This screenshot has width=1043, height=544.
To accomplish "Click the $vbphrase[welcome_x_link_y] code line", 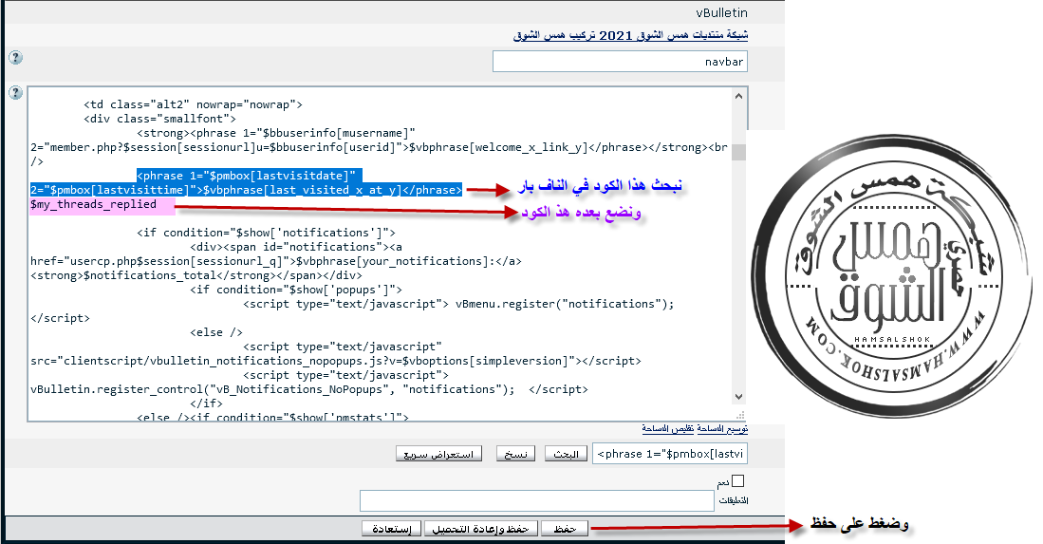I will click(x=380, y=147).
